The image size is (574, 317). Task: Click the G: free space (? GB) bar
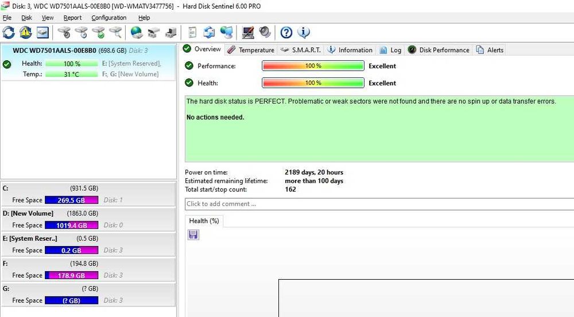pyautogui.click(x=71, y=300)
